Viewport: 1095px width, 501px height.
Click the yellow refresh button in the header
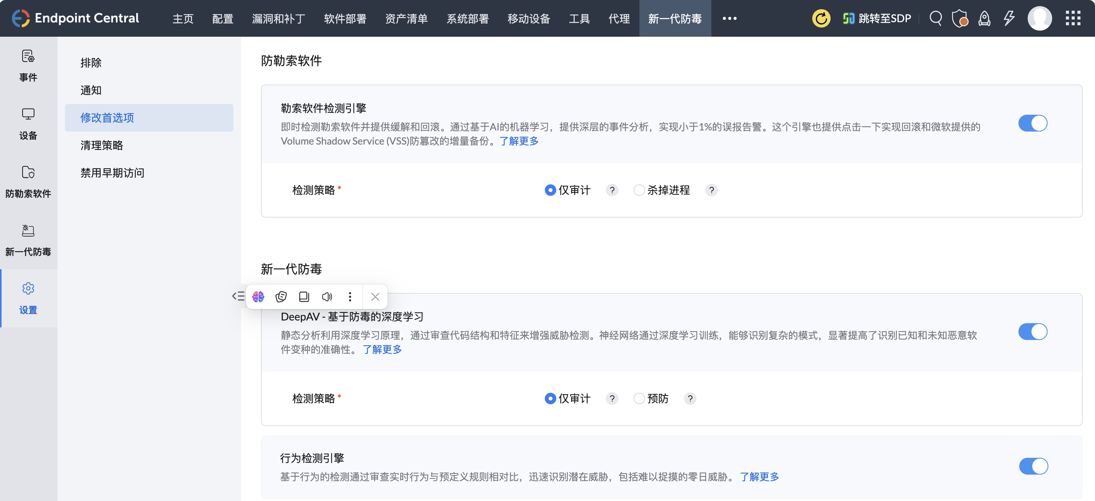tap(821, 18)
